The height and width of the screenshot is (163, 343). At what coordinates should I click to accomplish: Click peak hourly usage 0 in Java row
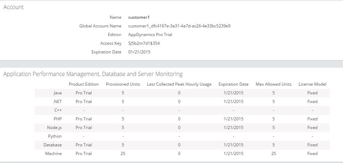(179, 93)
